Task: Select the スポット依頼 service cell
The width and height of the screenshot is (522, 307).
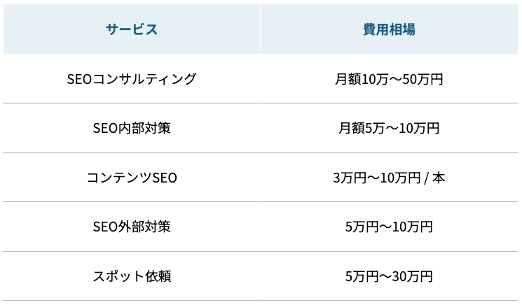Action: tap(132, 276)
